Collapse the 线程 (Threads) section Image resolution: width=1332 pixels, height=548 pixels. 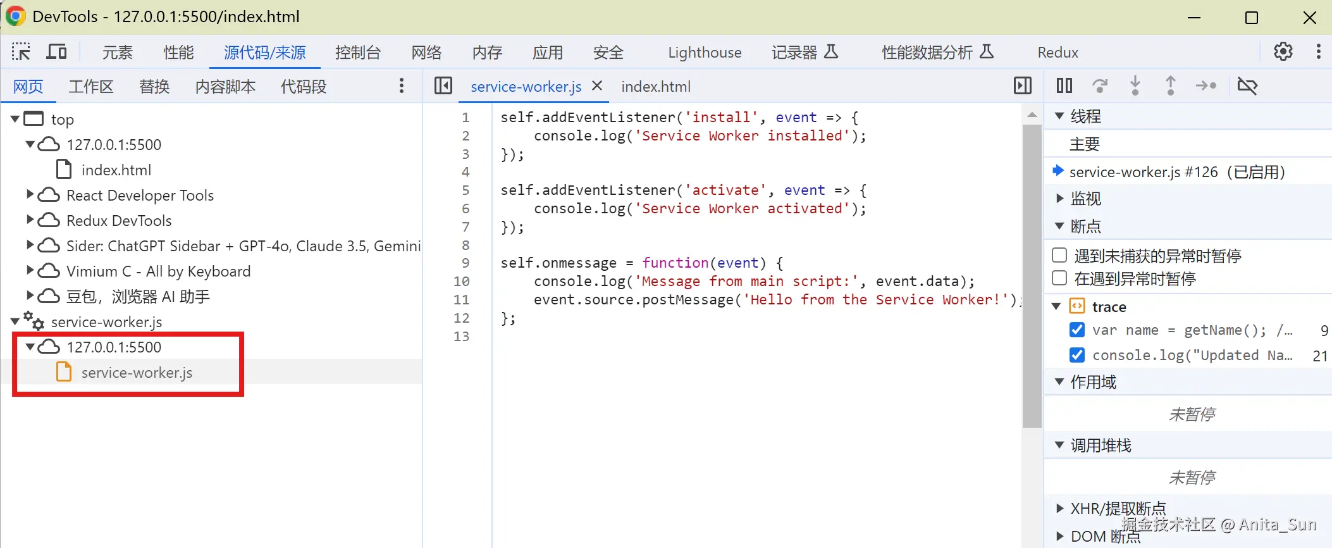[1059, 116]
